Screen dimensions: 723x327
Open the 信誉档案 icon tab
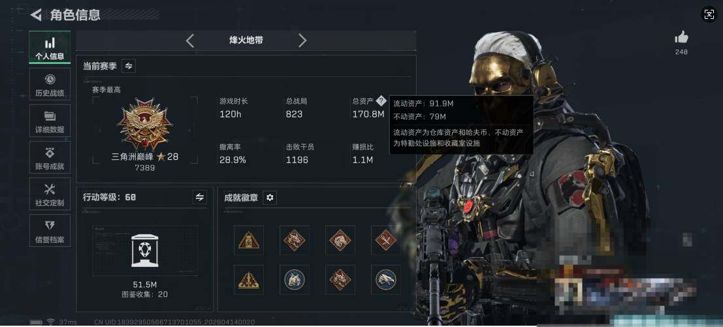click(50, 230)
